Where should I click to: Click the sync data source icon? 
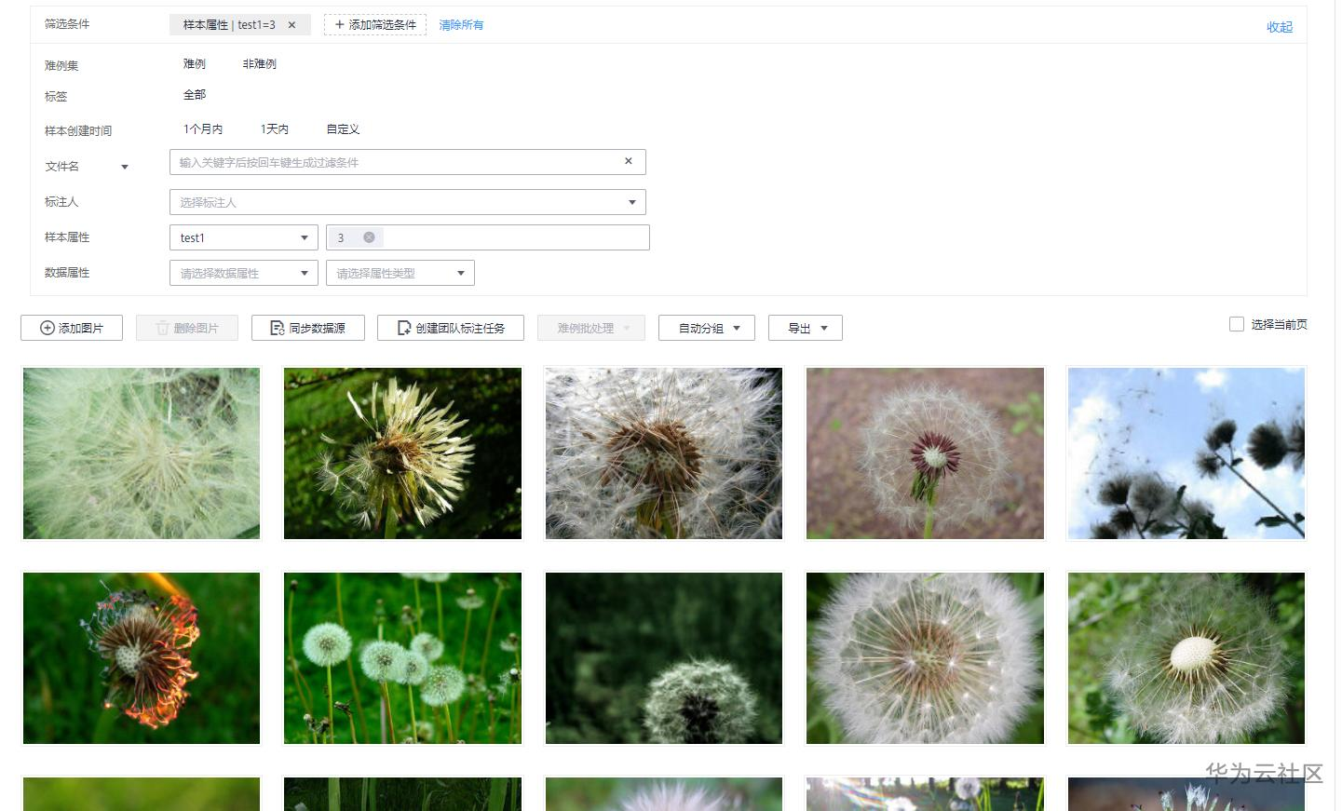tap(276, 328)
